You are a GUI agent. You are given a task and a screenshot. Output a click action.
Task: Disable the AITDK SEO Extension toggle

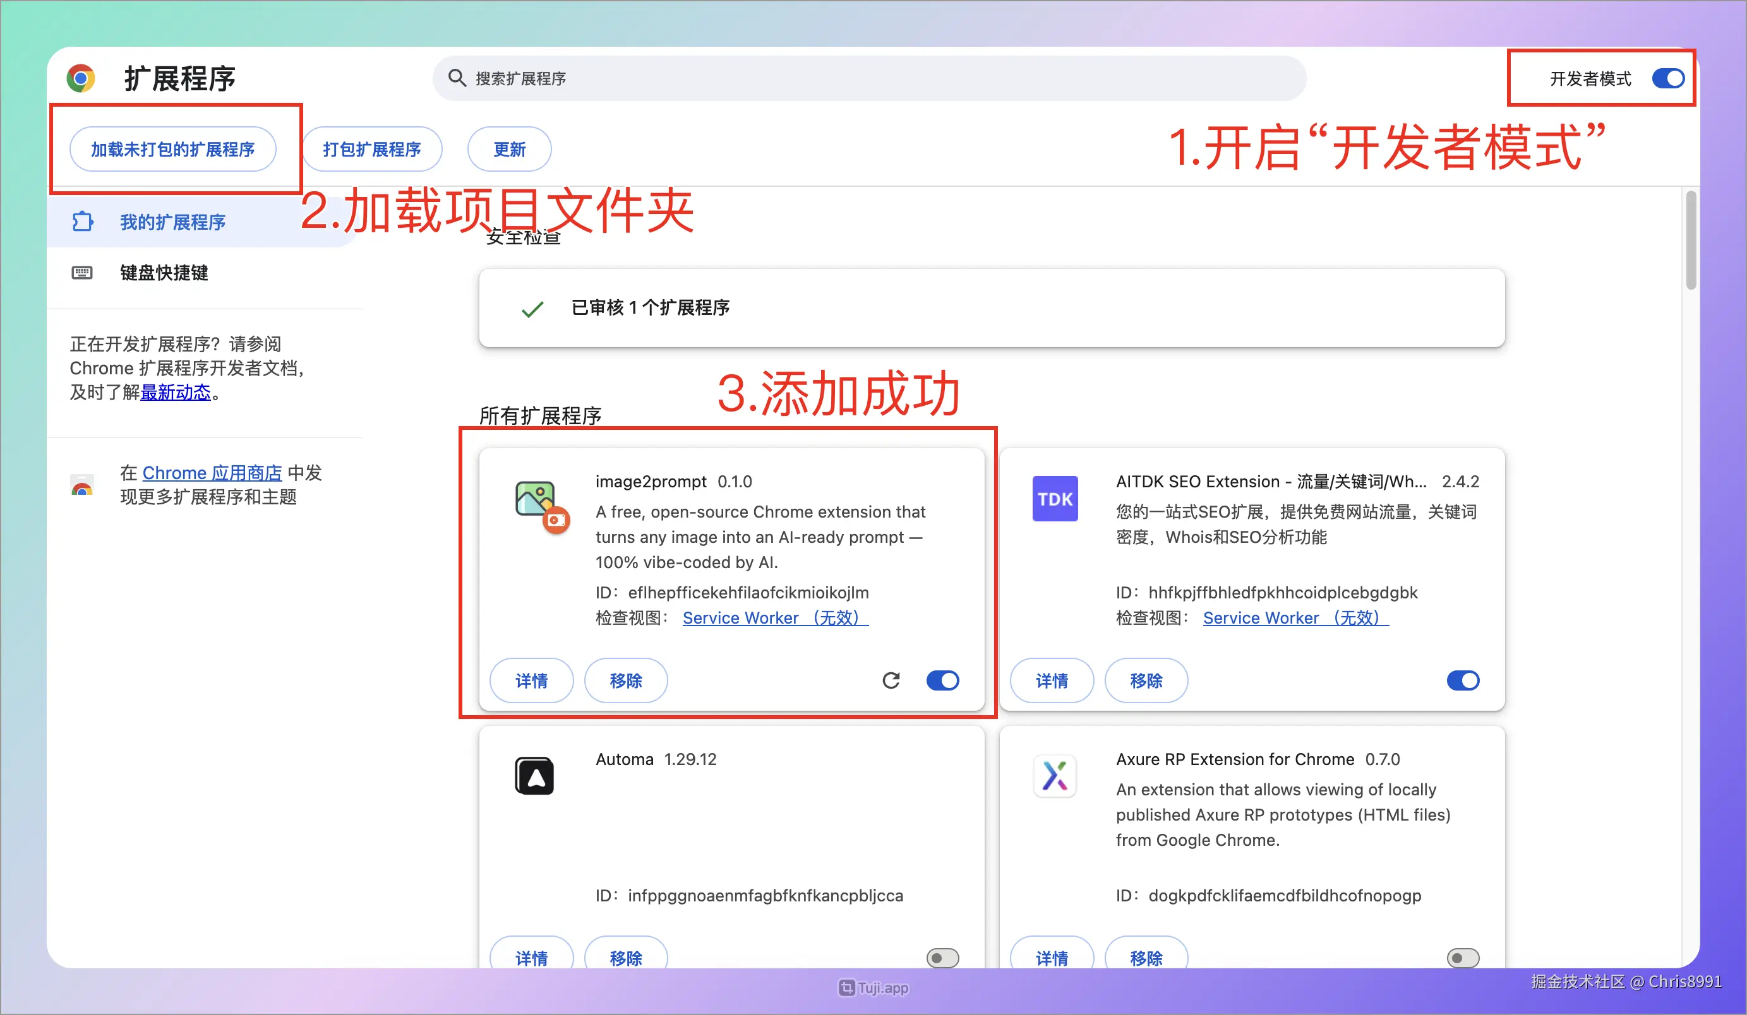(x=1463, y=680)
